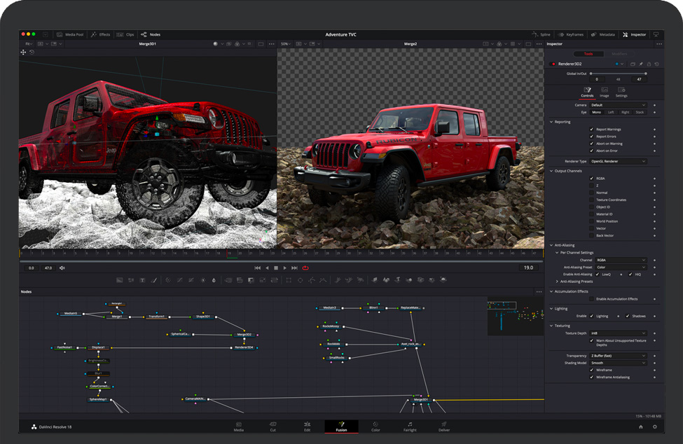This screenshot has width=683, height=444.
Task: Open the Media Pool panel
Action: coord(69,34)
